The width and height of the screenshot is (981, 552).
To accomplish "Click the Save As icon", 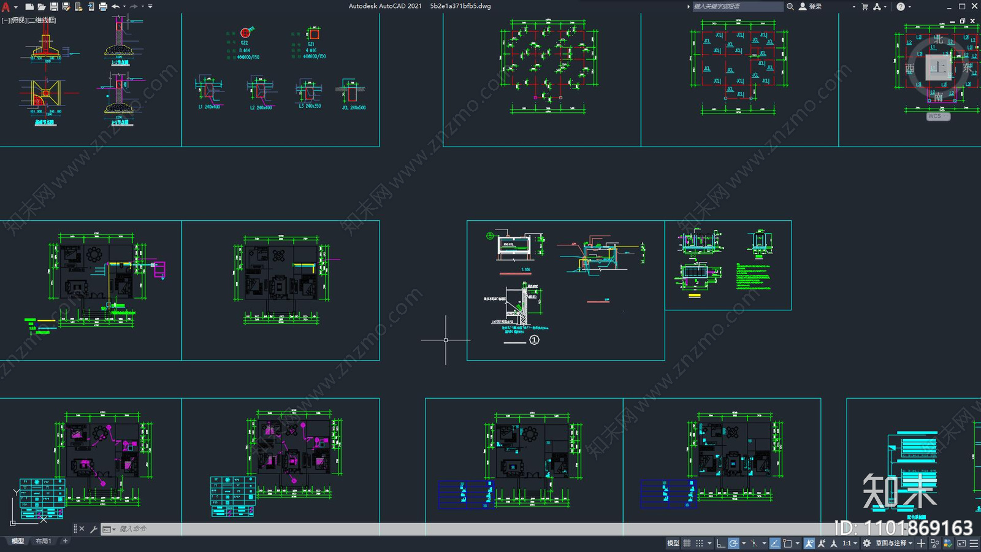I will coord(66,7).
